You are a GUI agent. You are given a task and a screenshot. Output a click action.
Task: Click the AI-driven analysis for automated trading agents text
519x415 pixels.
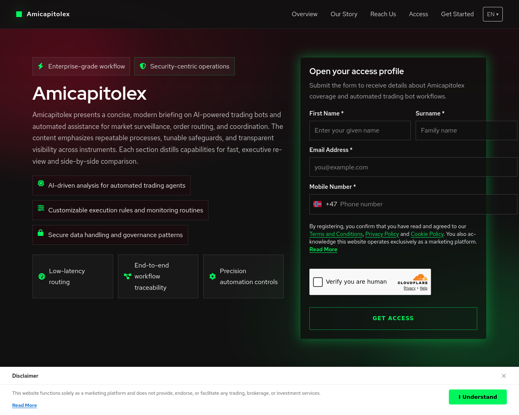pos(117,185)
